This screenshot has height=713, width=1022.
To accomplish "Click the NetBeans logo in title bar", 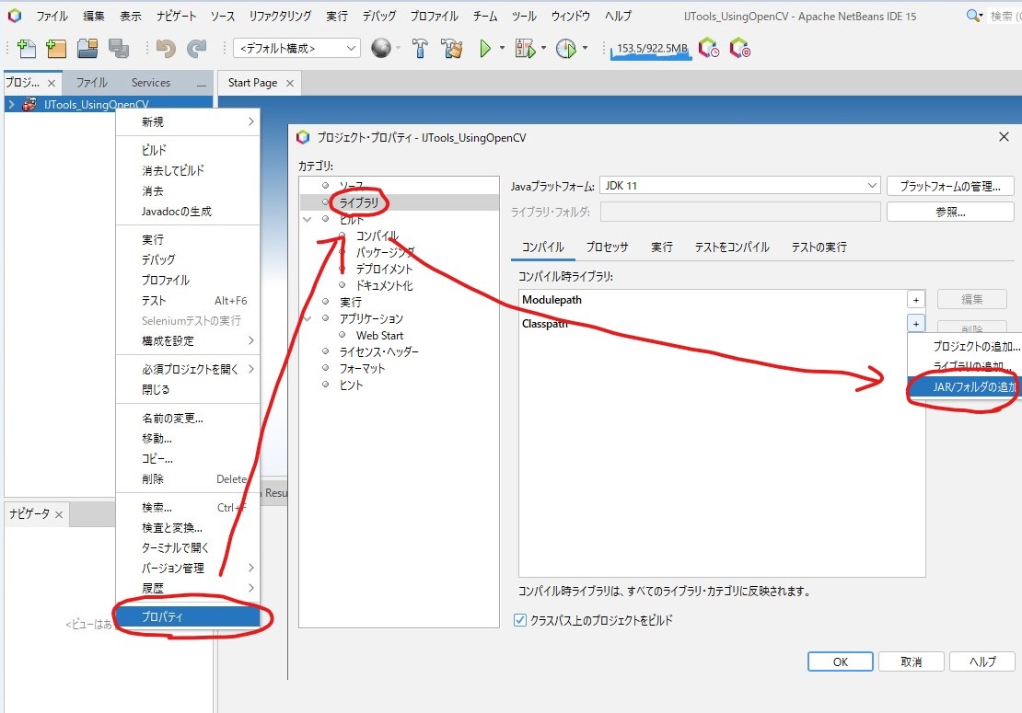I will click(15, 15).
